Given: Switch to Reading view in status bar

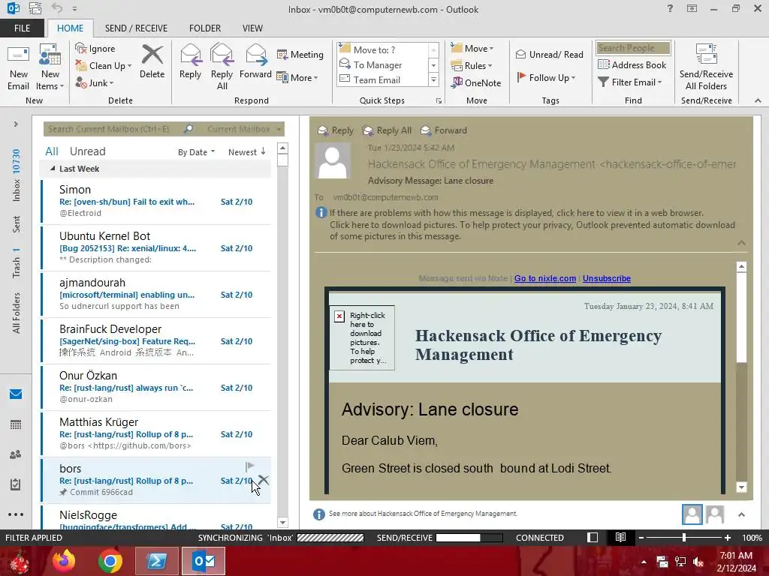Looking at the screenshot, I should (620, 537).
